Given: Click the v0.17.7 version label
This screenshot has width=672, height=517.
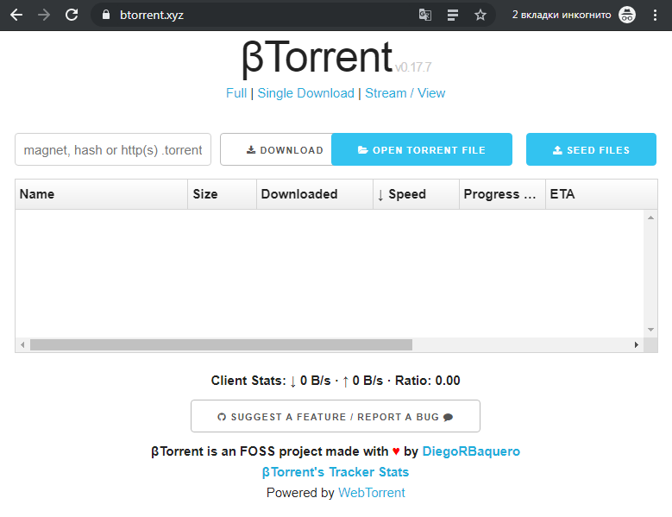Looking at the screenshot, I should coord(413,67).
